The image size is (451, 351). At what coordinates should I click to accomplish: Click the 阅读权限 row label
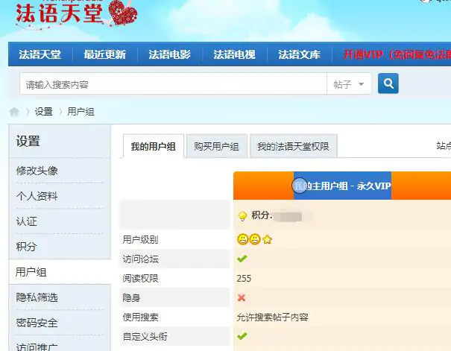[140, 278]
